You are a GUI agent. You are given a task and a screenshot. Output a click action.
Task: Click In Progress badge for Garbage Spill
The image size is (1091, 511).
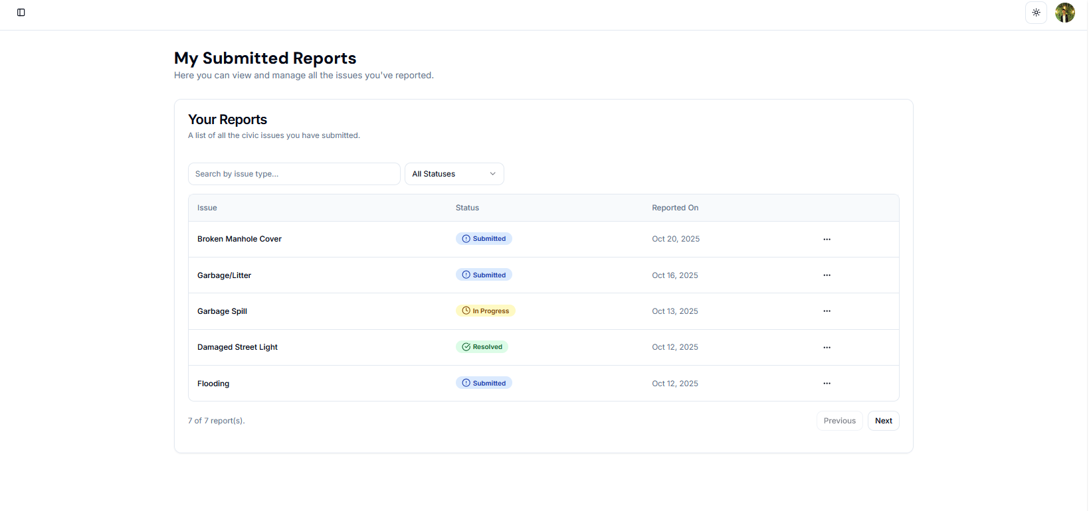(x=486, y=311)
